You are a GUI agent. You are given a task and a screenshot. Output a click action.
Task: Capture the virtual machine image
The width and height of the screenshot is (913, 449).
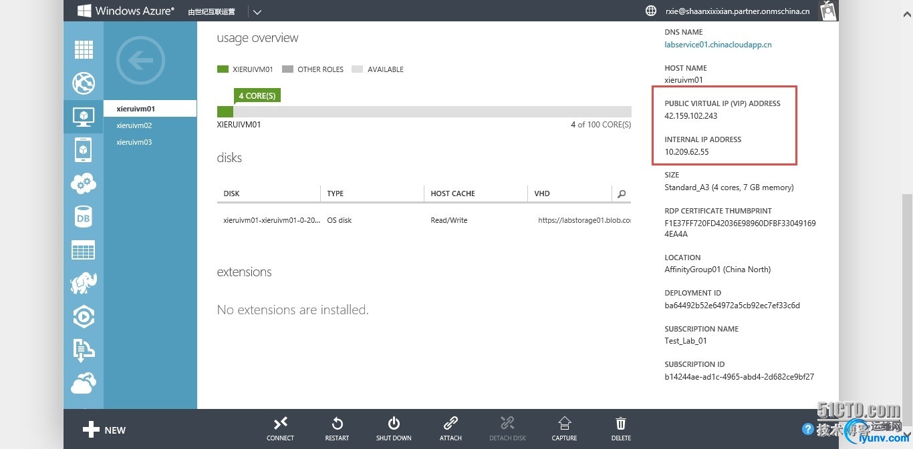[x=564, y=428]
